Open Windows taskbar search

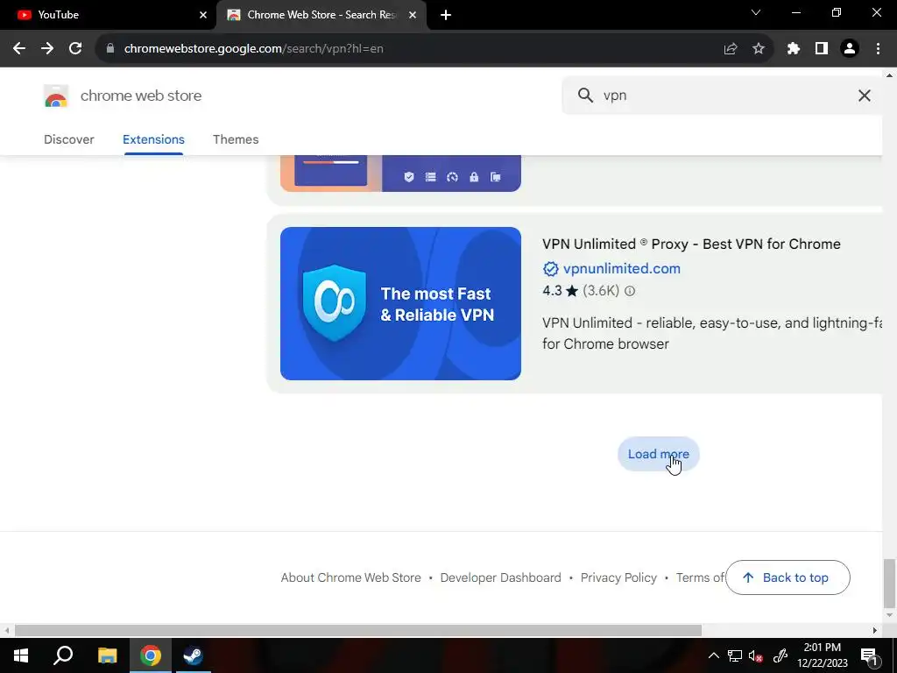(63, 655)
